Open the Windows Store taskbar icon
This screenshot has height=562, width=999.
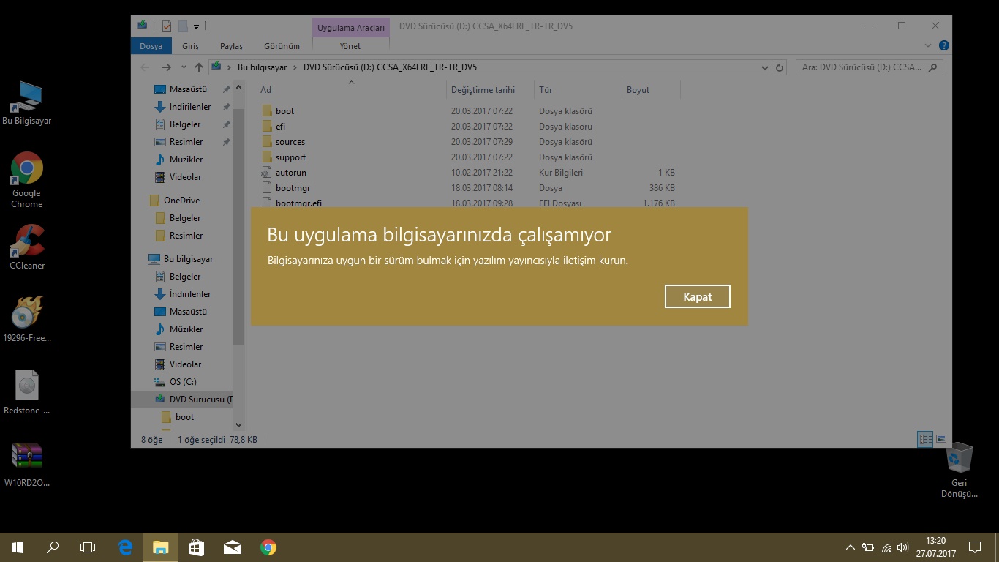point(196,547)
